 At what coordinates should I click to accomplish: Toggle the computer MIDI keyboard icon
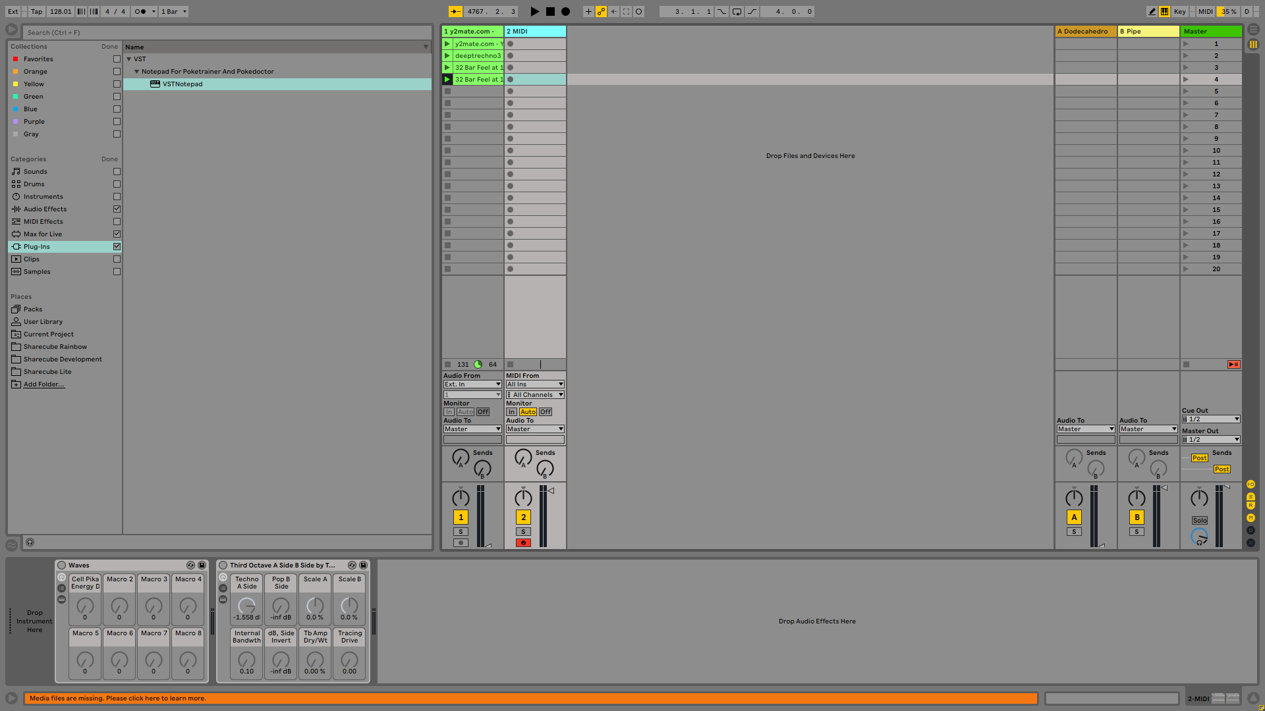1165,11
